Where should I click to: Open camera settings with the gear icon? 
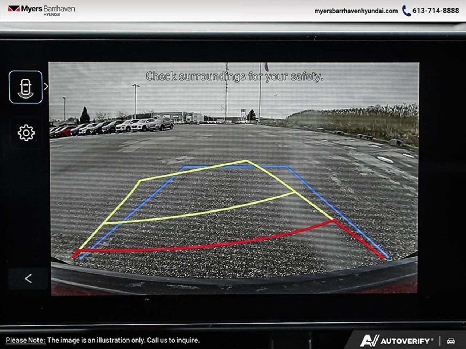tap(26, 133)
